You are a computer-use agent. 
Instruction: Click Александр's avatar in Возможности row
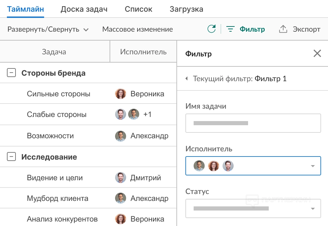click(121, 136)
